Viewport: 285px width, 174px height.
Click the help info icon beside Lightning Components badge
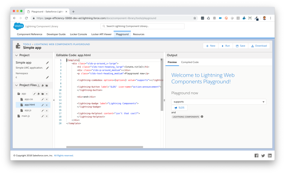(202, 117)
